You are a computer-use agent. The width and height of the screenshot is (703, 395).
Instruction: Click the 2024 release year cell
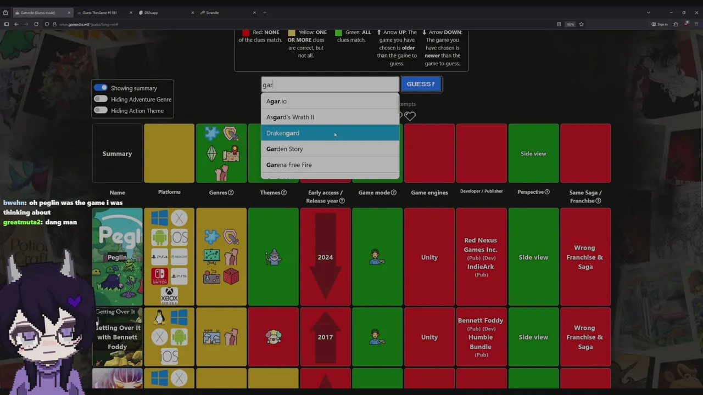(325, 257)
